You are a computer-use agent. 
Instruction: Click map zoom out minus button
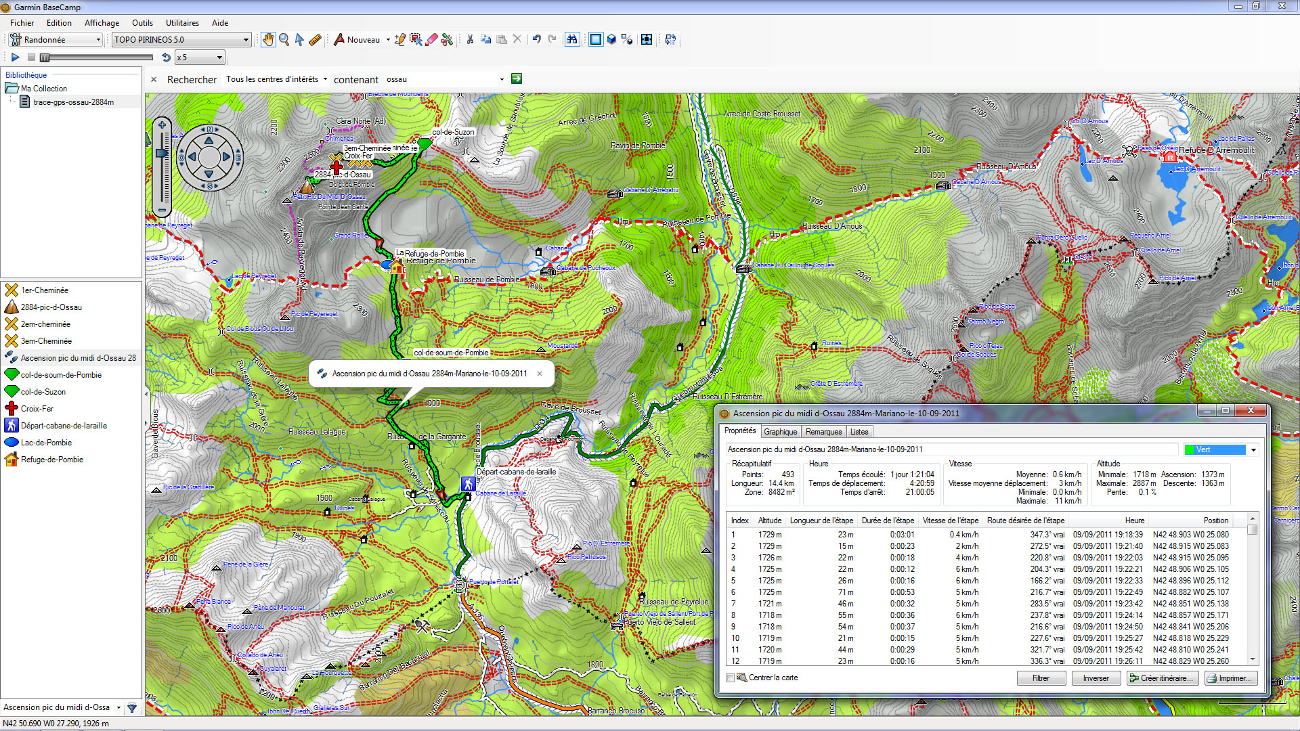[x=162, y=211]
